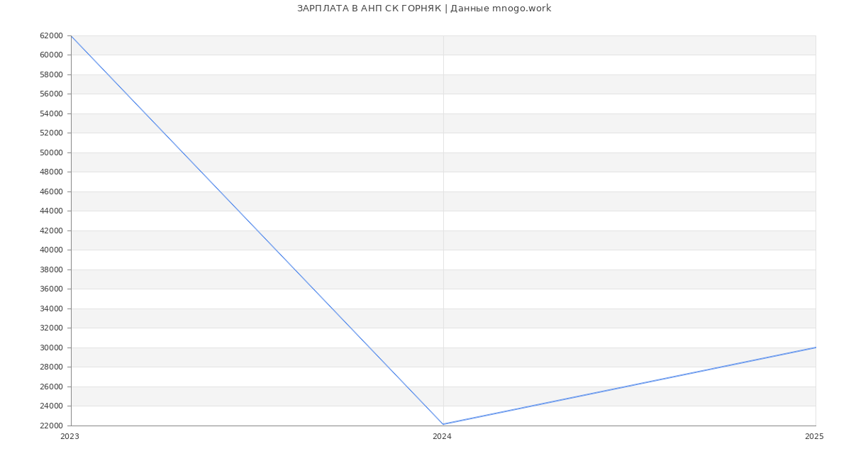
Task: Click the 2023 label on the x-axis
Action: click(x=69, y=436)
